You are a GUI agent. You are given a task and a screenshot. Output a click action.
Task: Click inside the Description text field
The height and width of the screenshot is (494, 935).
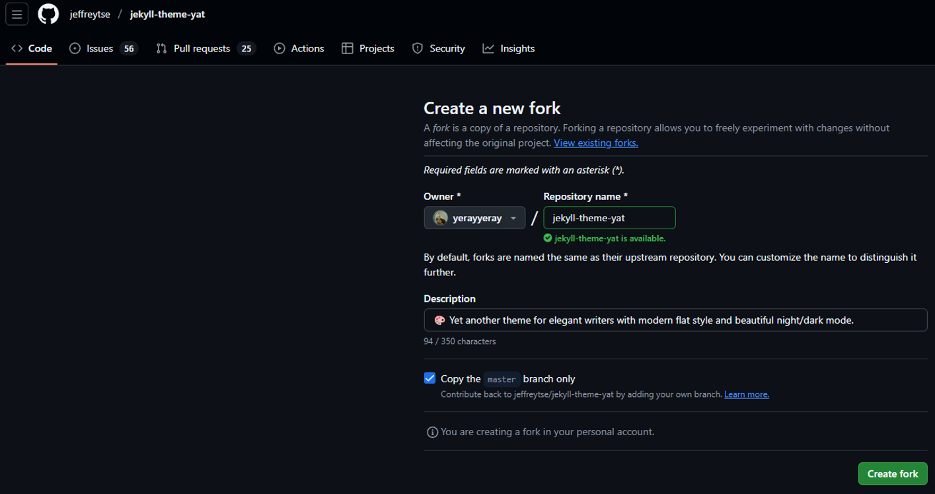(674, 320)
